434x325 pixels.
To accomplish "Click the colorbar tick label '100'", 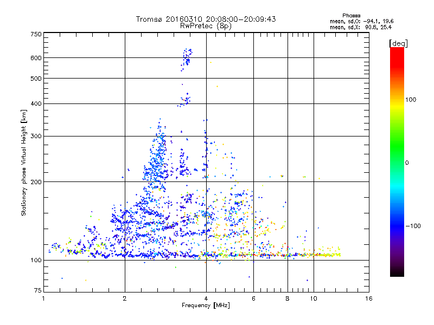I will pyautogui.click(x=411, y=100).
